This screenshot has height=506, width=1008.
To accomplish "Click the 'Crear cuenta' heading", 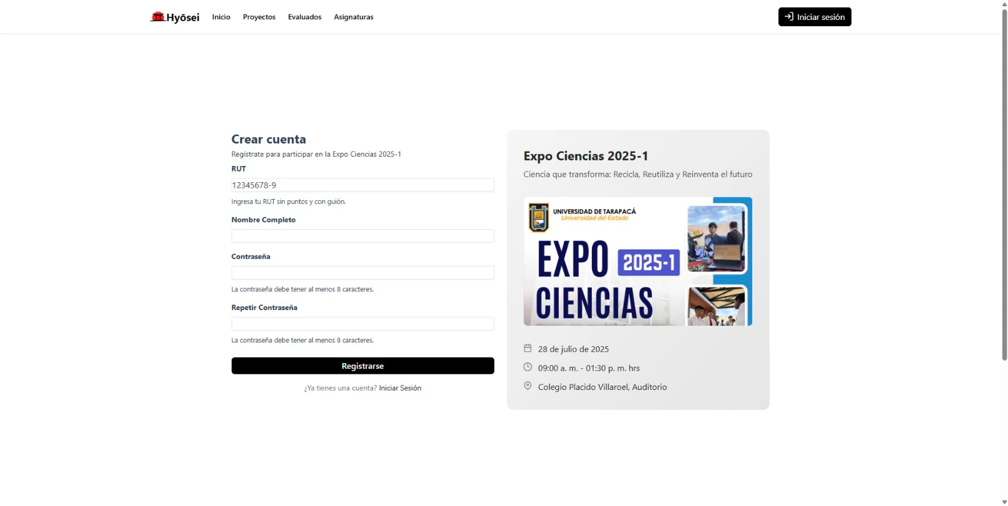I will point(269,139).
